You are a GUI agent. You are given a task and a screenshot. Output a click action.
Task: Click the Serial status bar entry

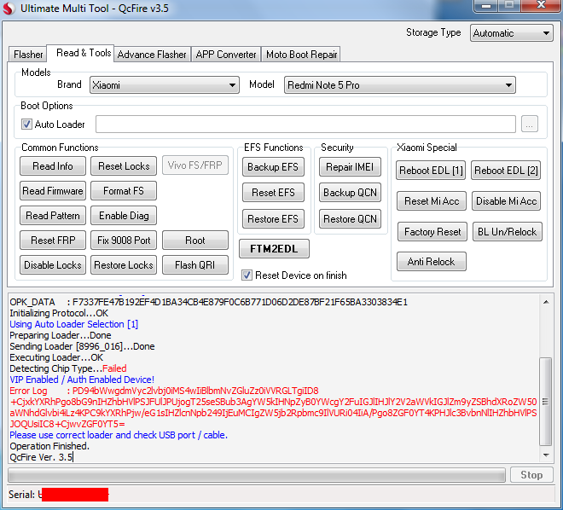click(x=59, y=495)
